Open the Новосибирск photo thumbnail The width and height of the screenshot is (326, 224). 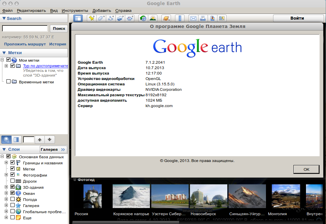point(208,196)
